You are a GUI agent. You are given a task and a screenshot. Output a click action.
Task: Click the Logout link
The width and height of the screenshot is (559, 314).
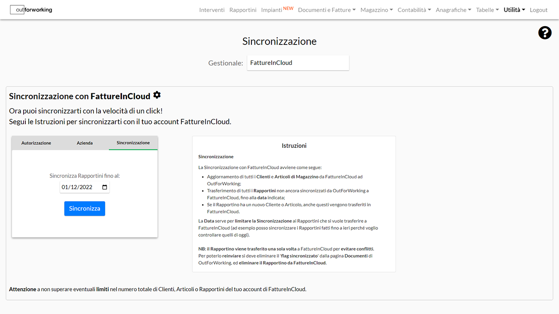[x=538, y=10]
